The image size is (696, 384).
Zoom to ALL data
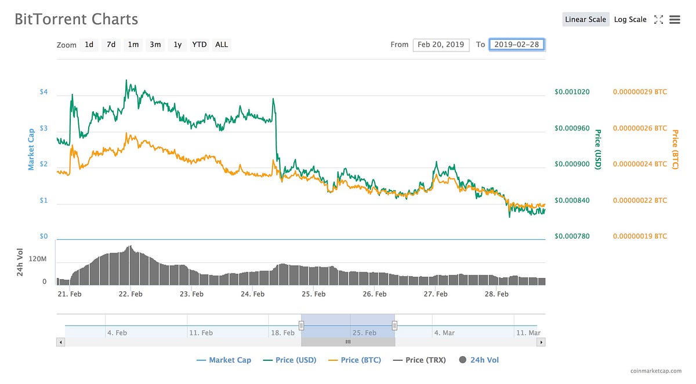pos(222,45)
